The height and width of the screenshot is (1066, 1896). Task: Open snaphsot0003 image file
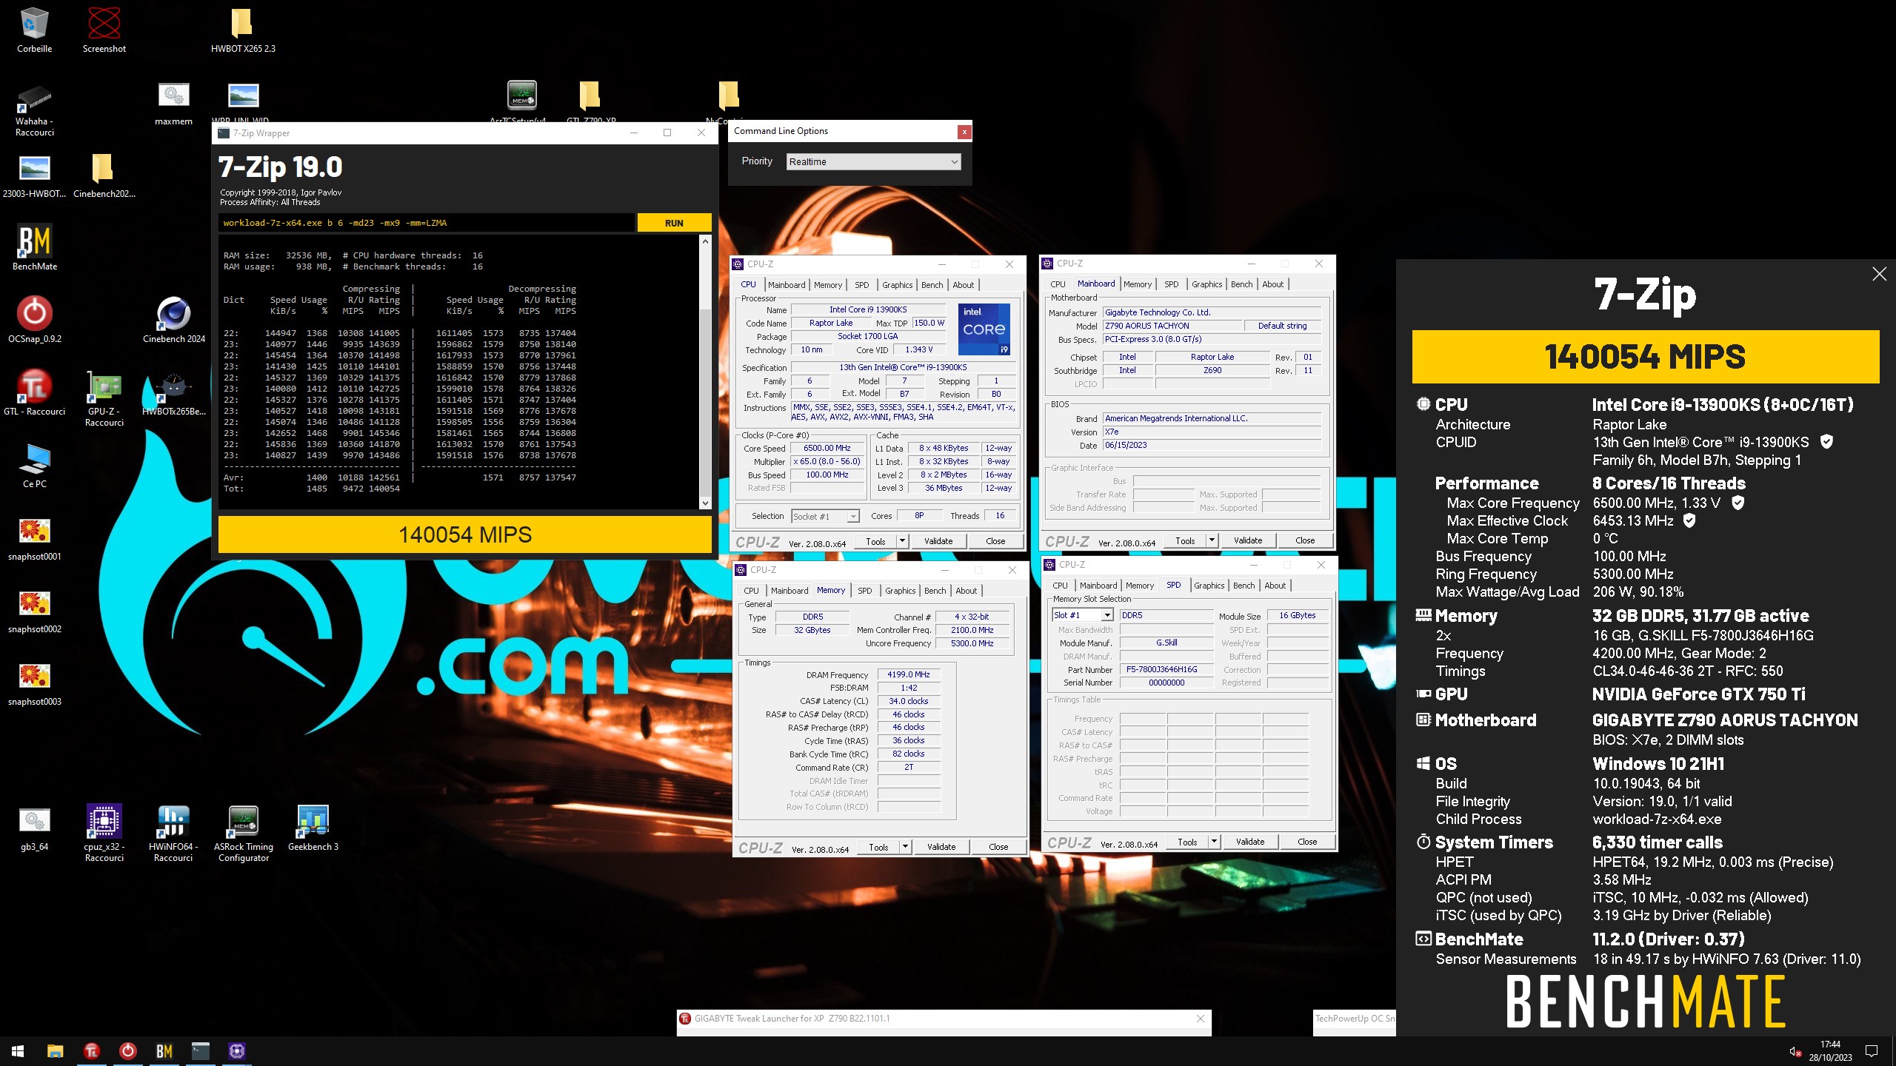pyautogui.click(x=34, y=684)
